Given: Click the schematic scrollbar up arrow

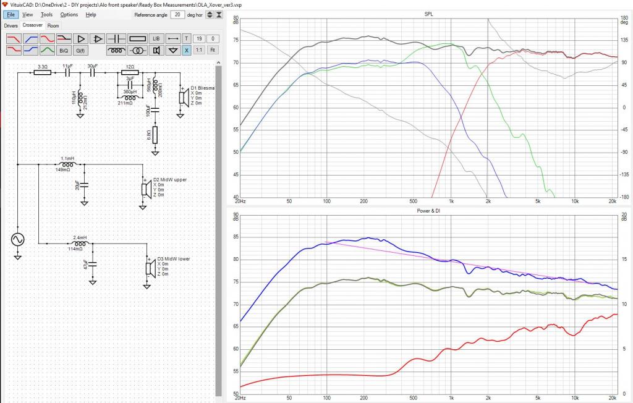Looking at the screenshot, I should (218, 62).
